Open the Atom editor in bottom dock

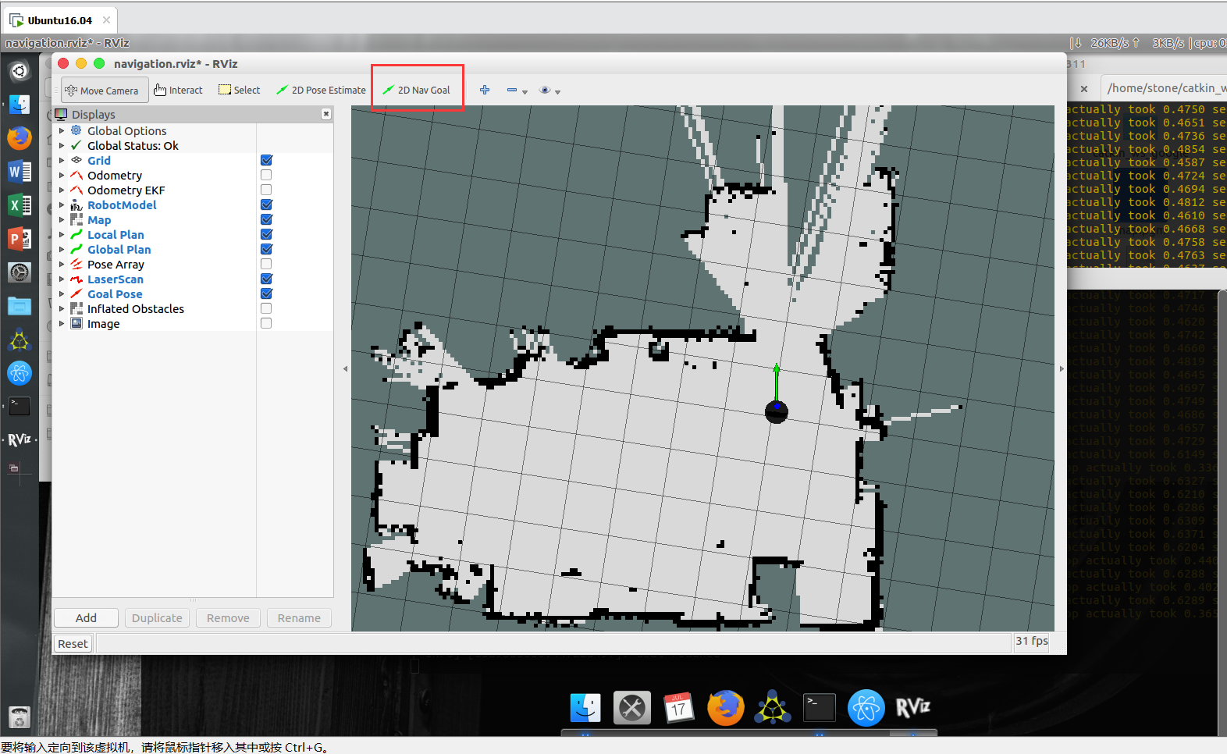click(x=866, y=708)
